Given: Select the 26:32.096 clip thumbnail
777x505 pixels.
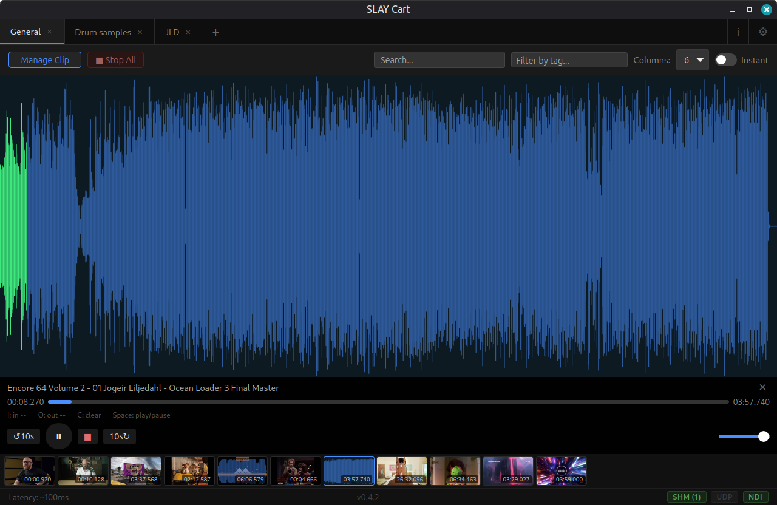Looking at the screenshot, I should 402,471.
